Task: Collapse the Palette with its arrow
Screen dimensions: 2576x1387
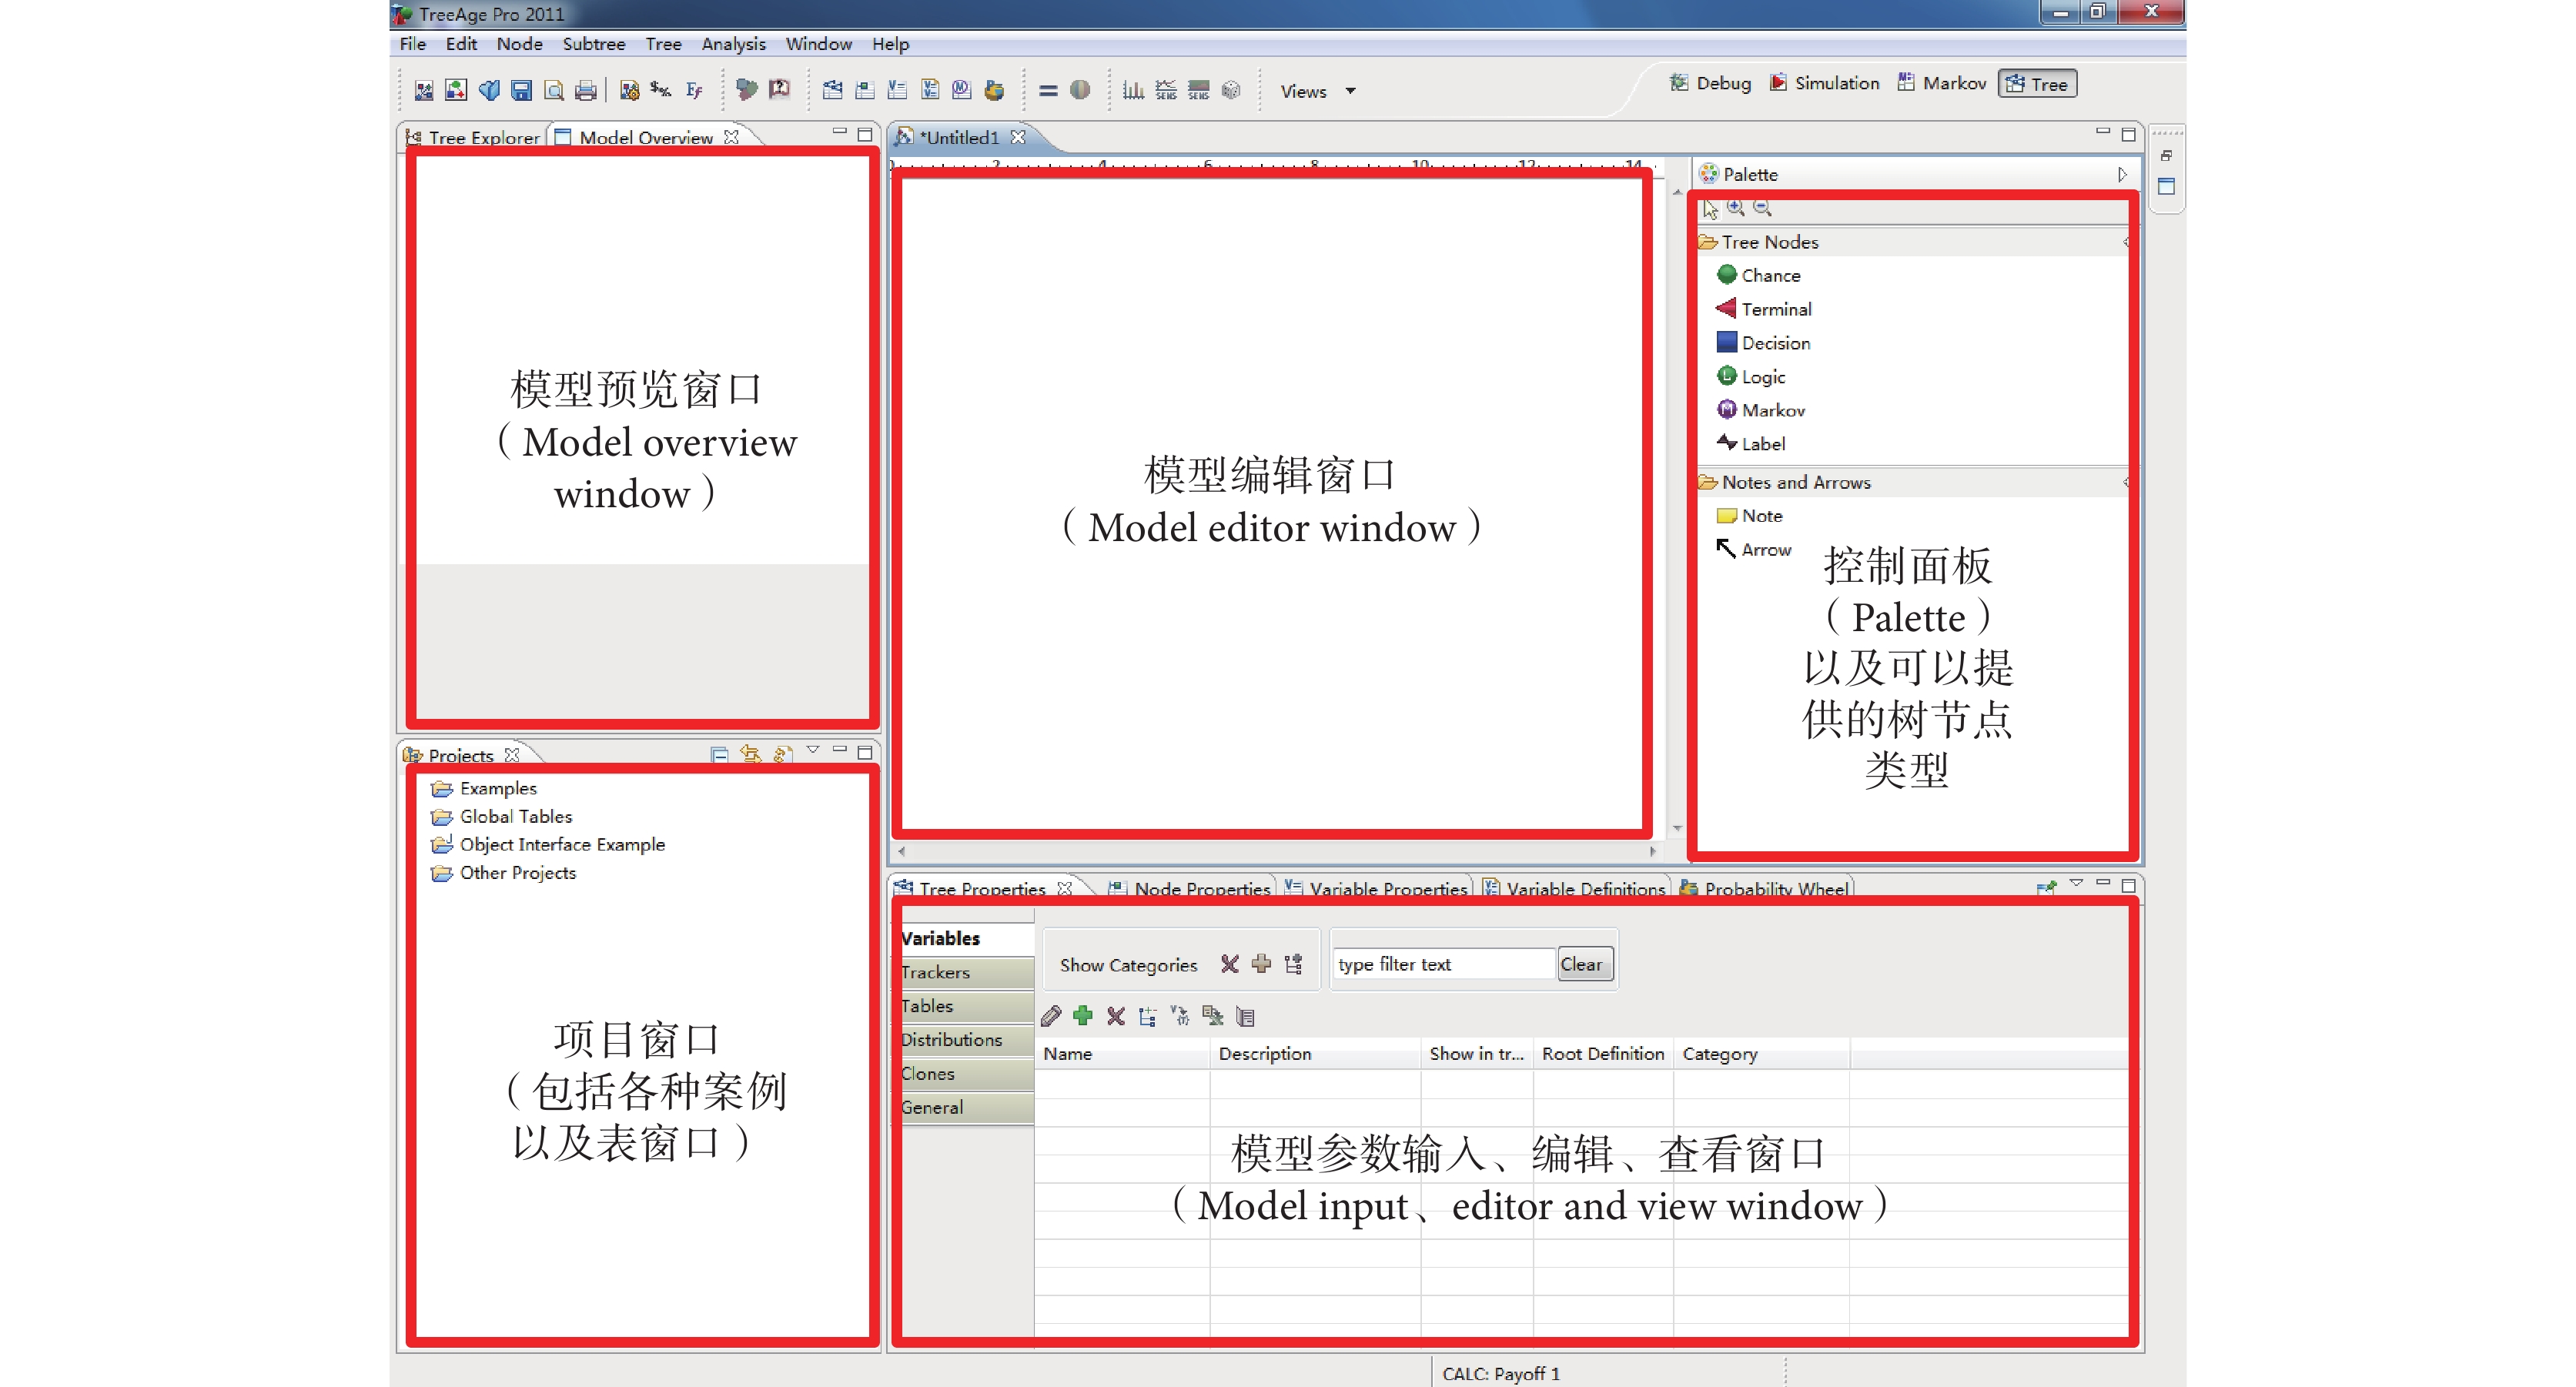Action: pos(2121,174)
